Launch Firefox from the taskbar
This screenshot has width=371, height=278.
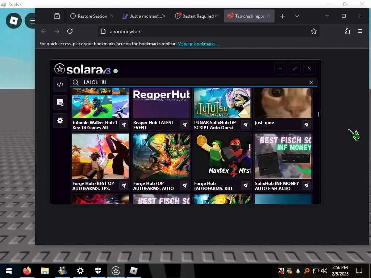[27, 271]
